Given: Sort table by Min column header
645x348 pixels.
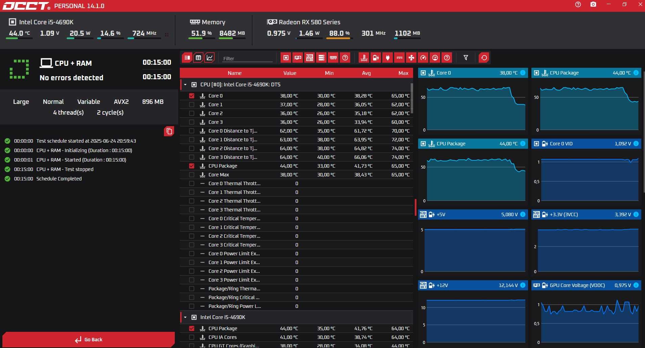Looking at the screenshot, I should pyautogui.click(x=329, y=73).
